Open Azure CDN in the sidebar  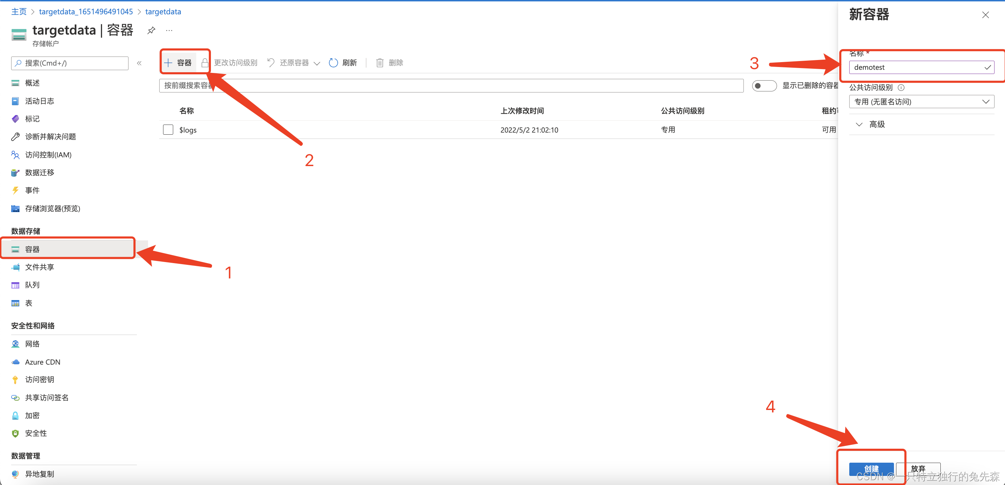pos(43,362)
